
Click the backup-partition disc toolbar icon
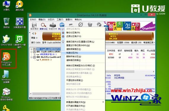[x=99, y=25]
